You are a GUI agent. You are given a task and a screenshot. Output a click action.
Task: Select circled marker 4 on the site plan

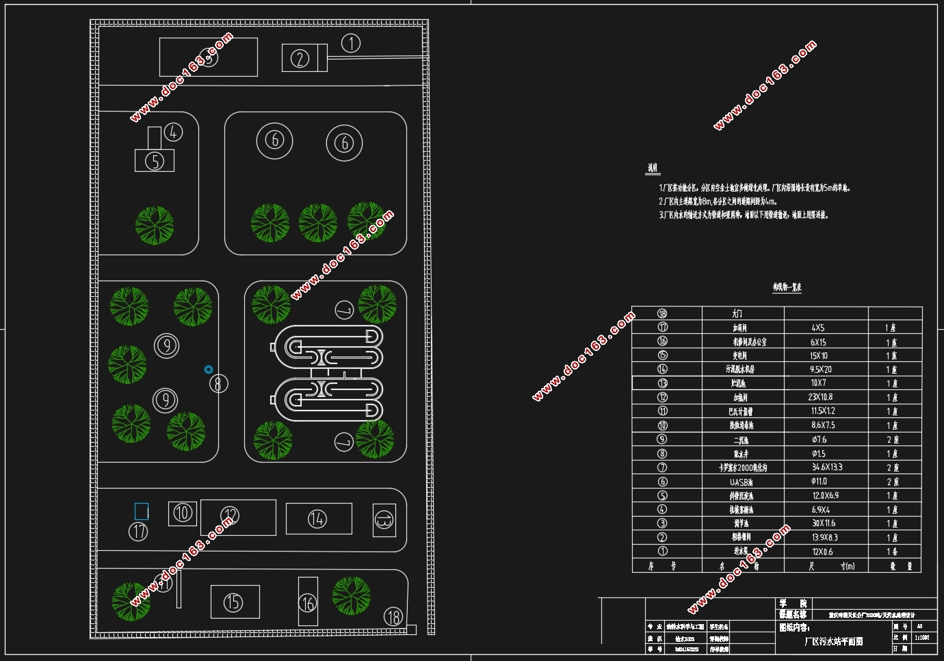174,132
